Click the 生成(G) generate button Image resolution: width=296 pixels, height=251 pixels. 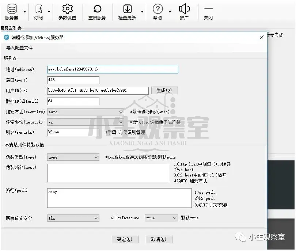[x=164, y=90]
